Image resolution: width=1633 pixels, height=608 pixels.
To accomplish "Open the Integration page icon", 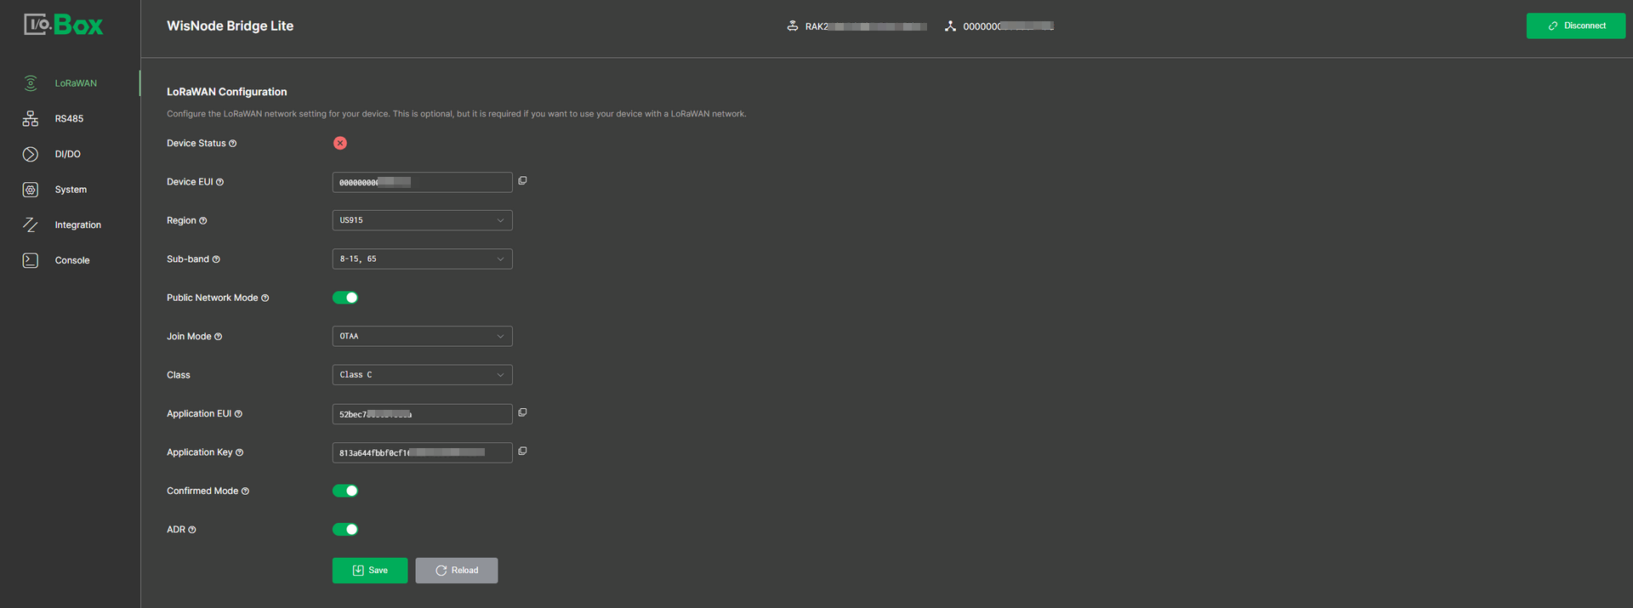I will point(31,225).
